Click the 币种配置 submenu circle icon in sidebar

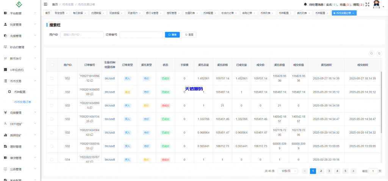(x=9, y=92)
